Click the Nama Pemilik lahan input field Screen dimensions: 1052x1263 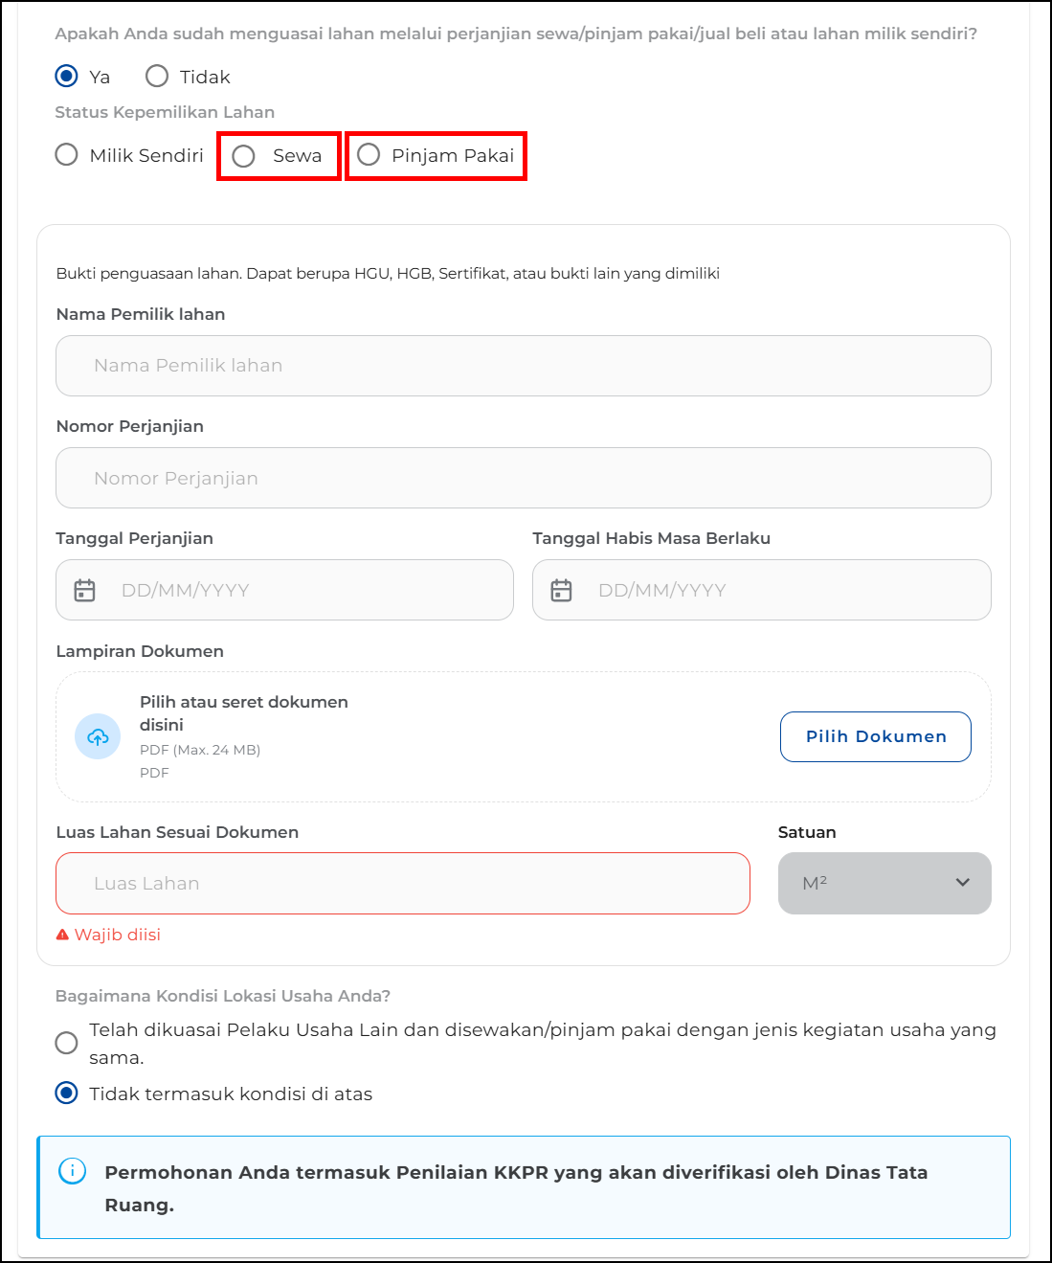point(523,366)
